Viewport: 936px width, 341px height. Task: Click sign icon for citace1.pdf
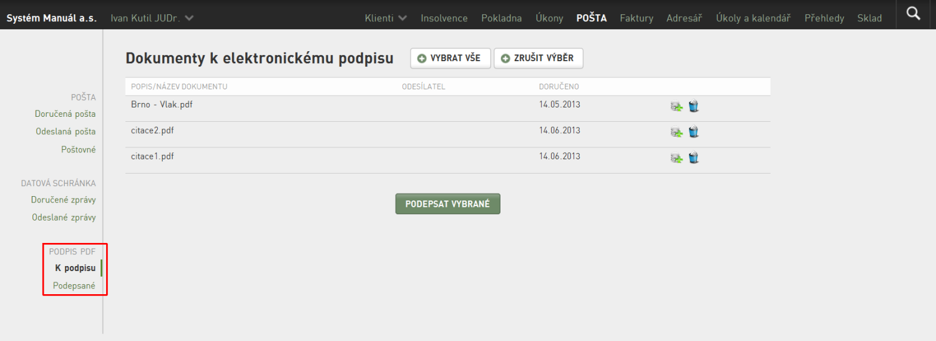676,158
